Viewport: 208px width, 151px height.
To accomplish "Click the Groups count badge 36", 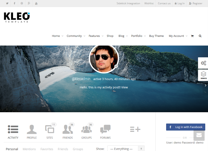I will [90, 125].
